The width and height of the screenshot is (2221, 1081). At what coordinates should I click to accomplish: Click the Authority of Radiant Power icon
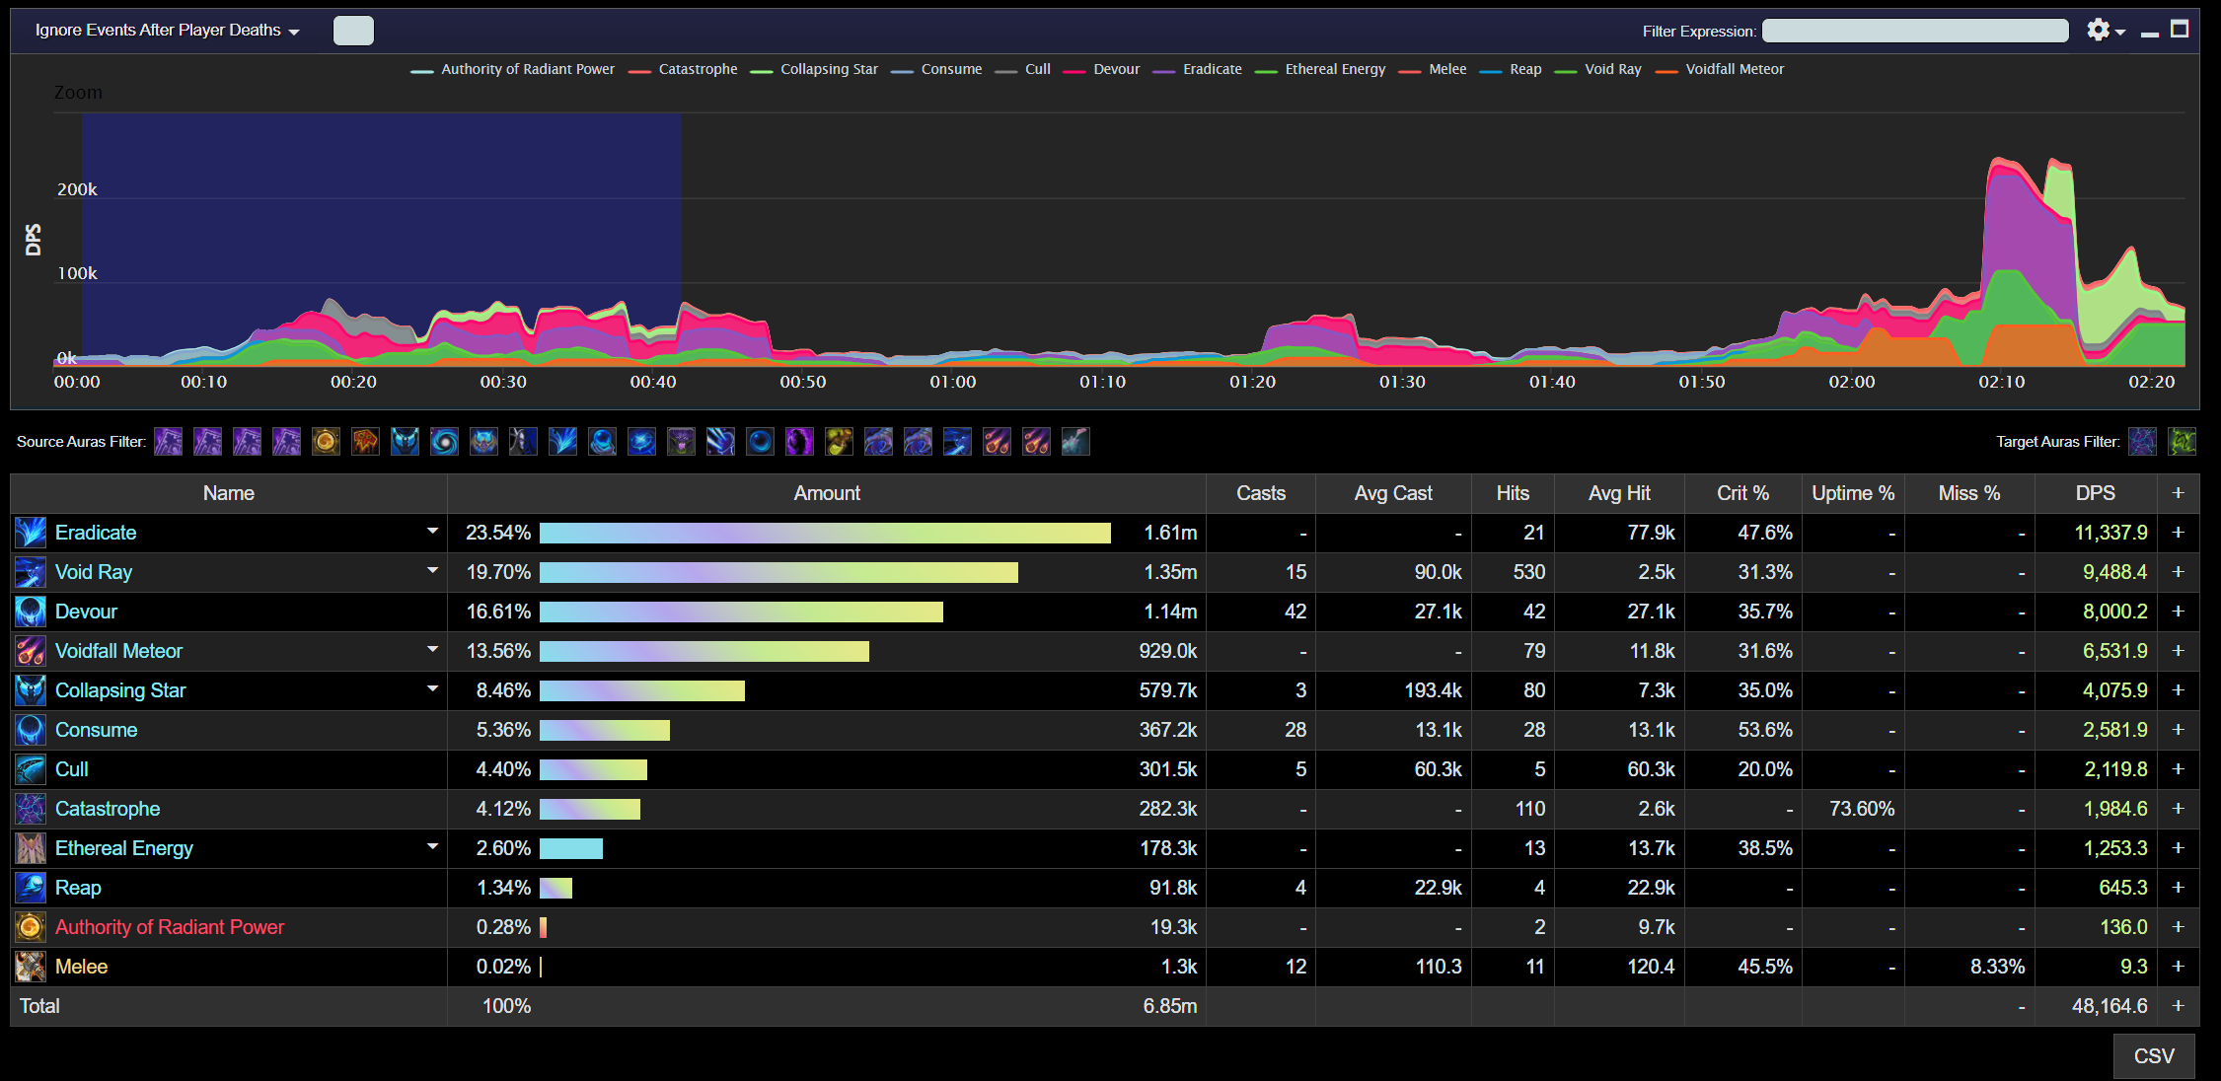[x=31, y=927]
